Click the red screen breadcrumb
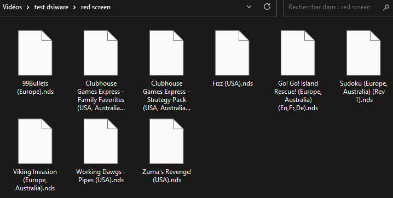Screen dimensions: 393x198 [96, 7]
